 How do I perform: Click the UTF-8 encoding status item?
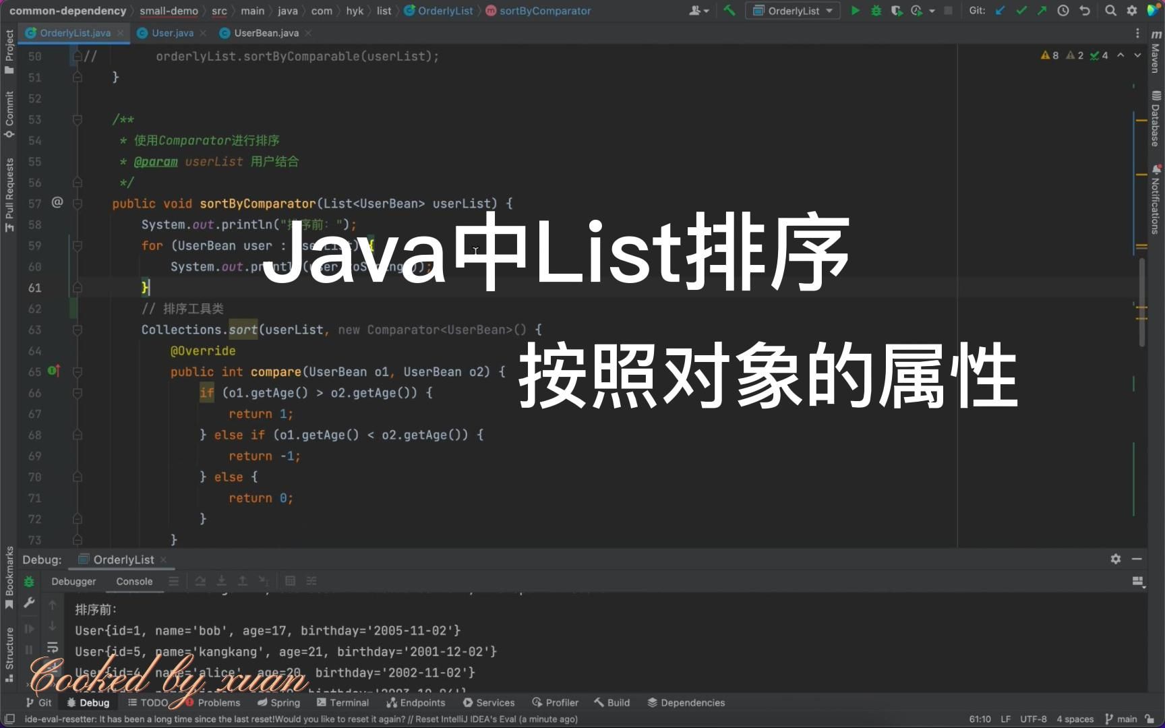pos(1033,719)
